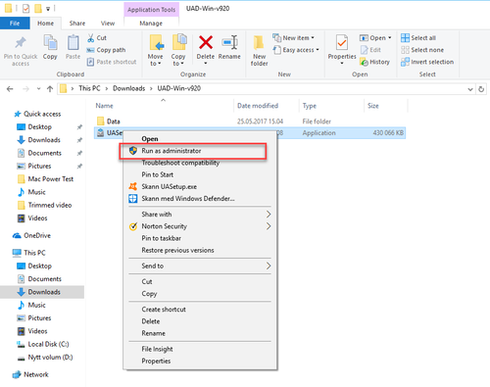Sort by the Name column header

[104, 106]
